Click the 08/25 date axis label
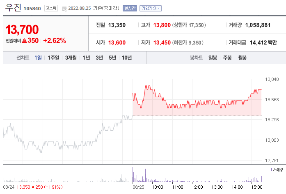 138,187
